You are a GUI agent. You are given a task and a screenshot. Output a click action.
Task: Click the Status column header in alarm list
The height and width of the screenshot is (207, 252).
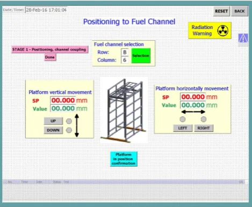pos(56,182)
